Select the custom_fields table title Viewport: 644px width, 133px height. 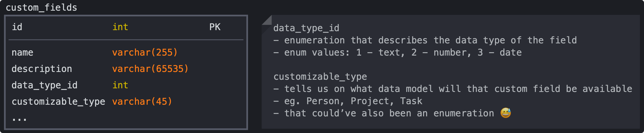(41, 8)
